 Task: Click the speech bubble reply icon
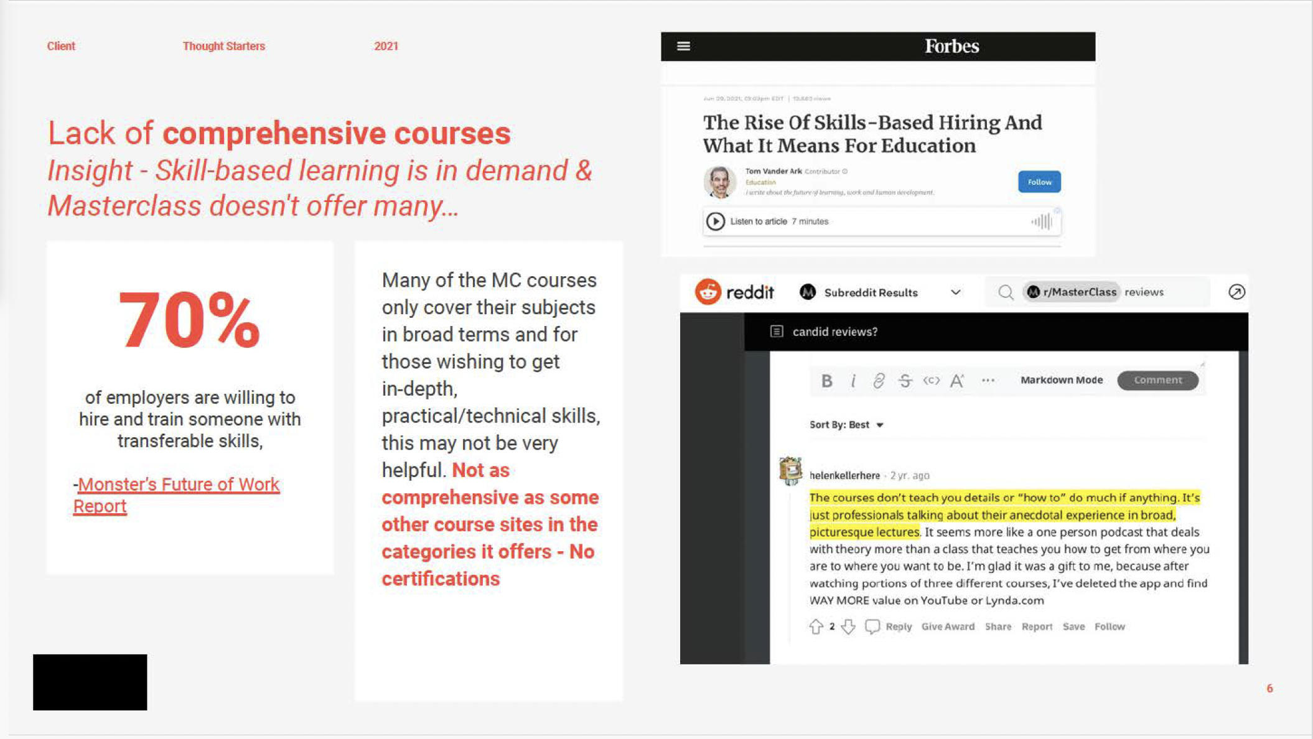[x=872, y=626]
